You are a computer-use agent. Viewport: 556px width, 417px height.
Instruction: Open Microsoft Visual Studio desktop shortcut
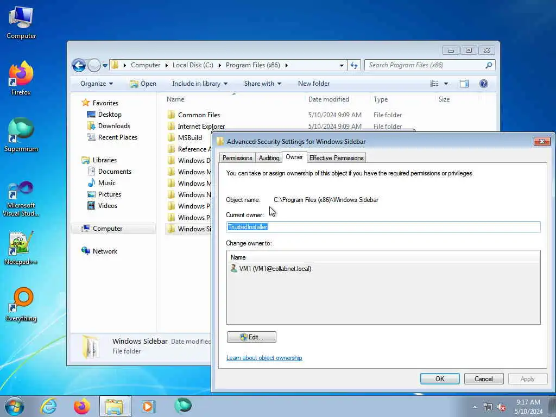tap(21, 199)
